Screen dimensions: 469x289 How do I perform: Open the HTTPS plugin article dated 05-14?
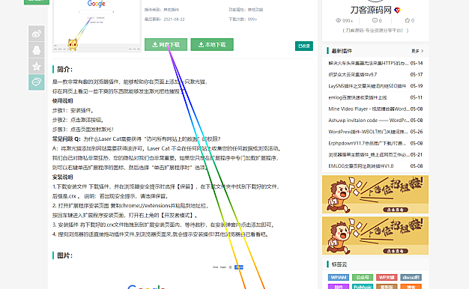368,63
